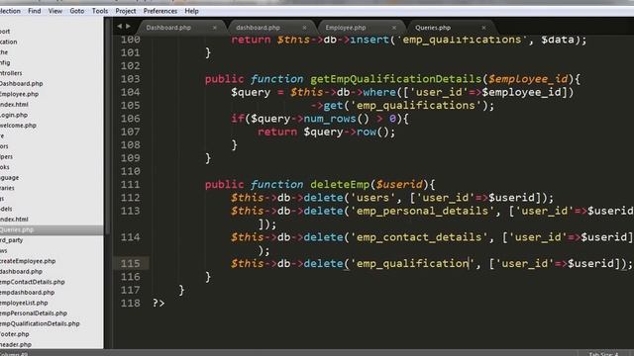This screenshot has height=356, width=634.
Task: Click the getEmpQualificationDetails function name
Action: pos(396,79)
